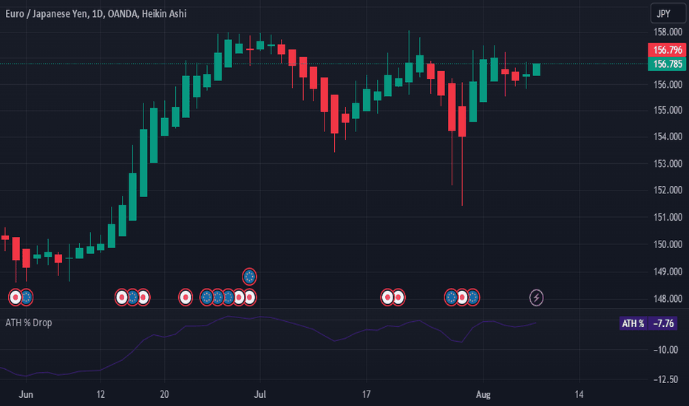Click the 152.000 price axis label

pyautogui.click(x=668, y=190)
